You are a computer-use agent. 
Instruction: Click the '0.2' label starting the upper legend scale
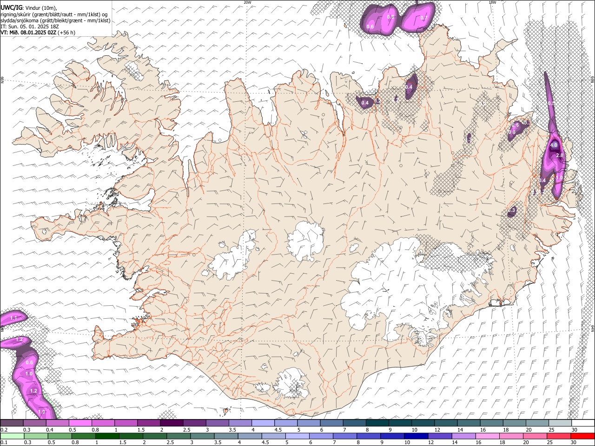[4, 430]
